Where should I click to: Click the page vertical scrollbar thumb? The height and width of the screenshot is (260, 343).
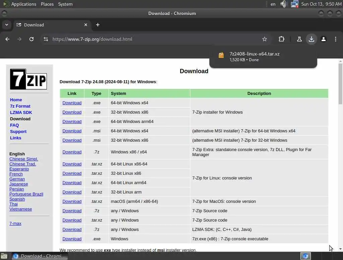point(340,84)
